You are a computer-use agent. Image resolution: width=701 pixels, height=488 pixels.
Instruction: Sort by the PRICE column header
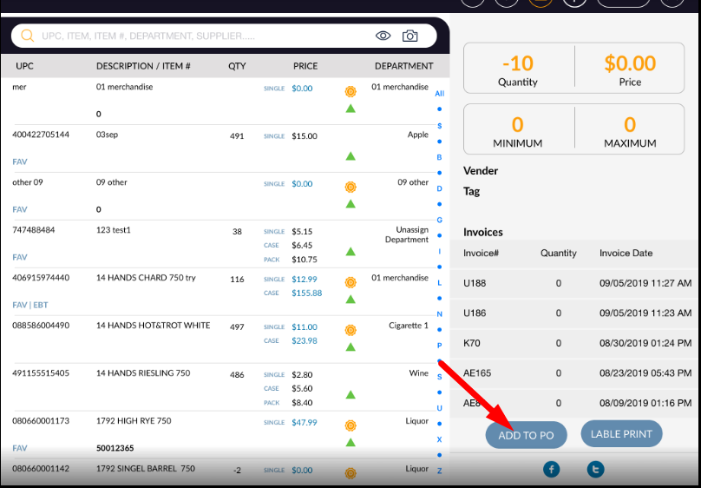pos(305,66)
